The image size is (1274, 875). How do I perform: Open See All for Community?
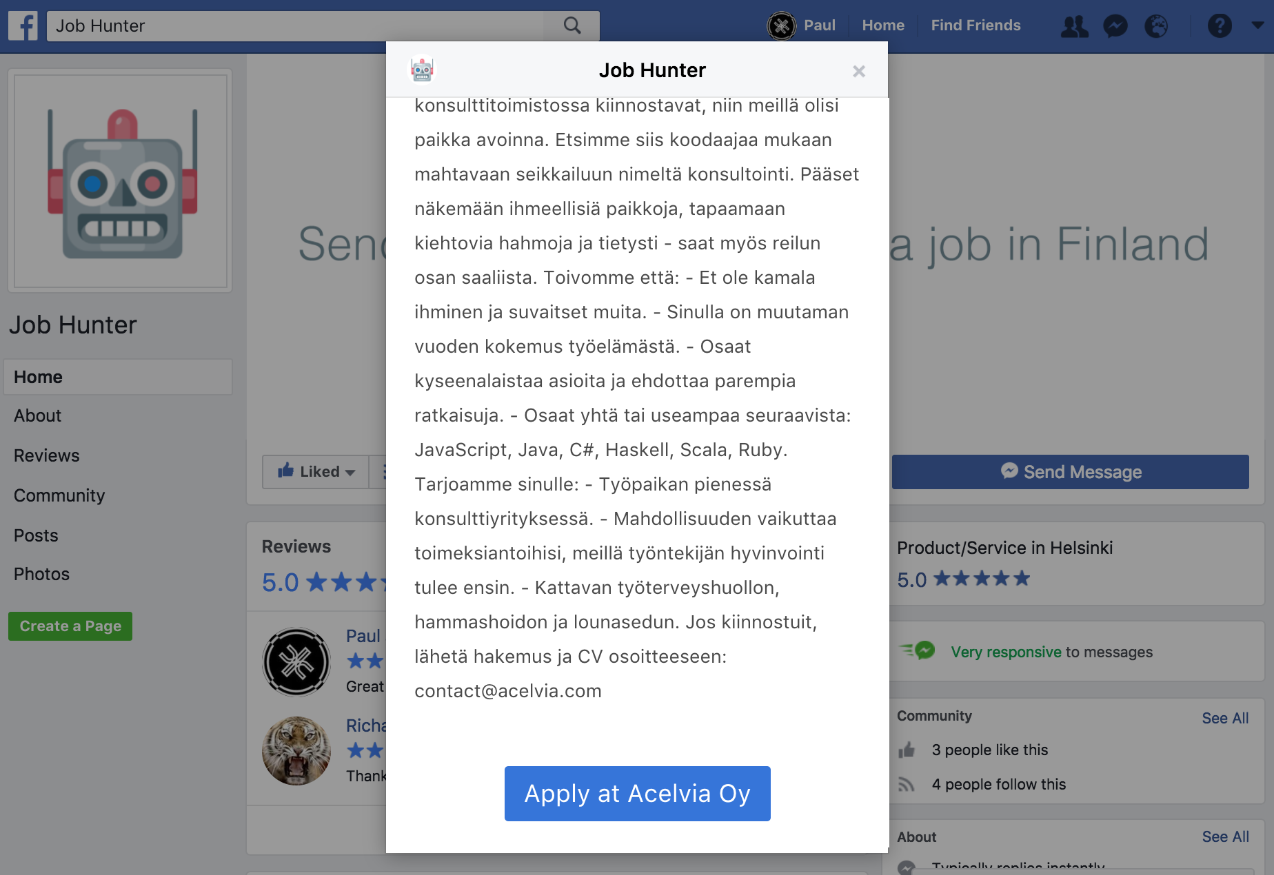coord(1225,718)
